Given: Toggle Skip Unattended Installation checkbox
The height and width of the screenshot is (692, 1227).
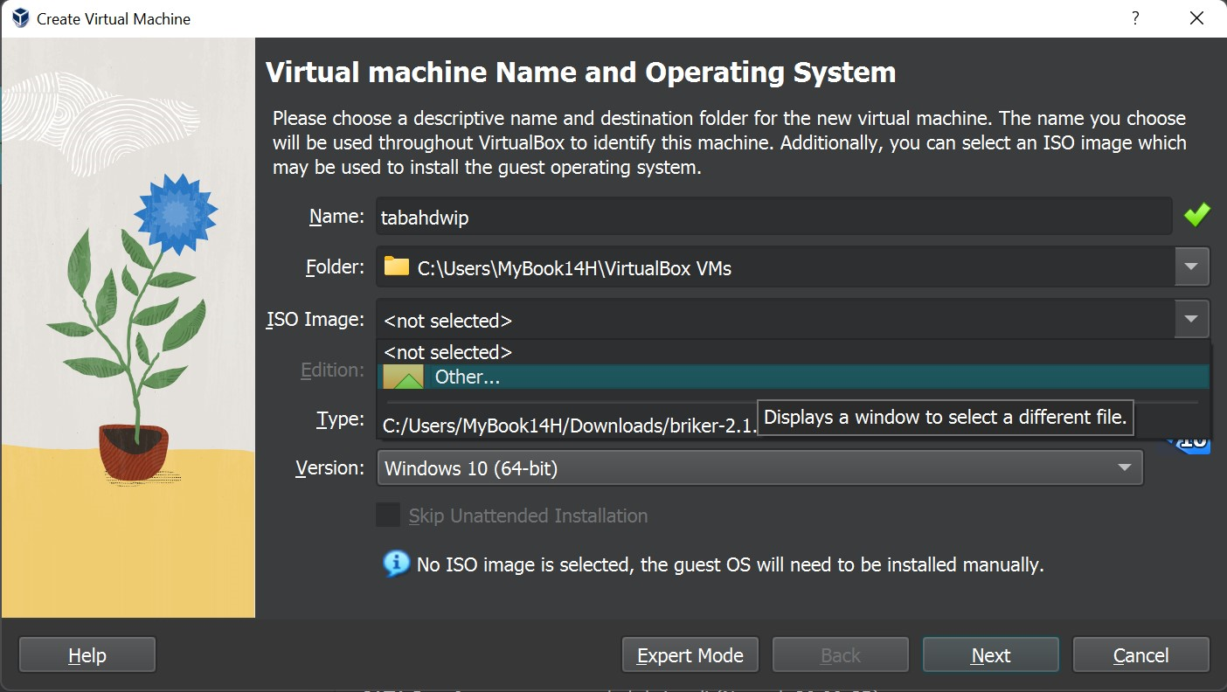Looking at the screenshot, I should (x=388, y=516).
